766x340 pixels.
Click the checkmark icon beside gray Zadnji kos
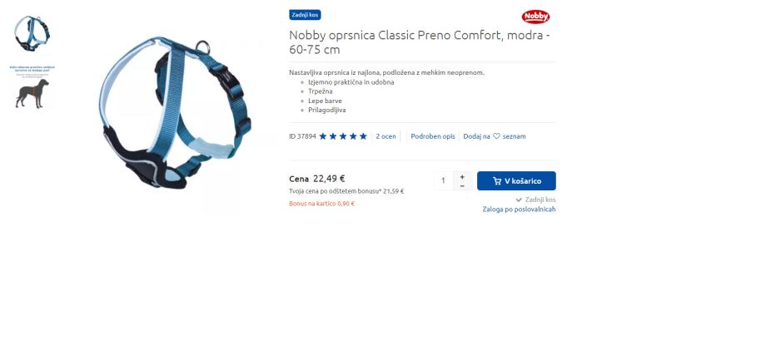point(519,200)
